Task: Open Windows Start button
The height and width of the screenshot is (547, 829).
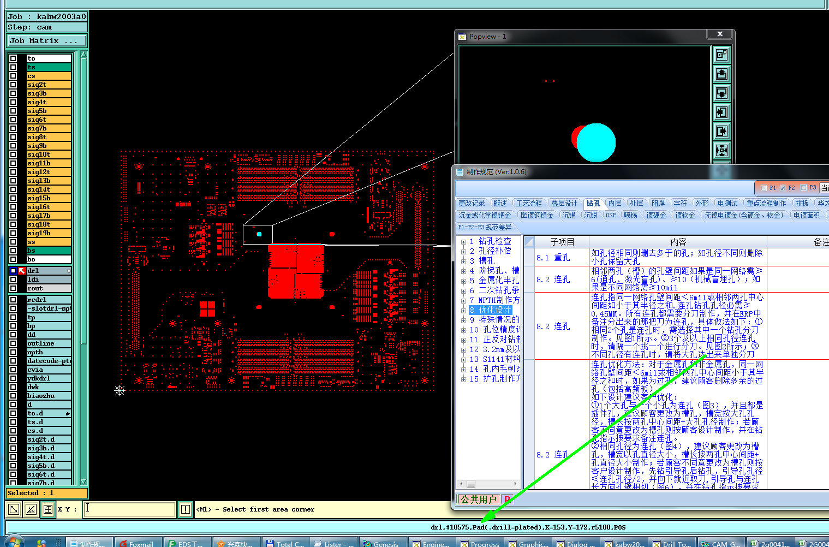Action: click(14, 542)
